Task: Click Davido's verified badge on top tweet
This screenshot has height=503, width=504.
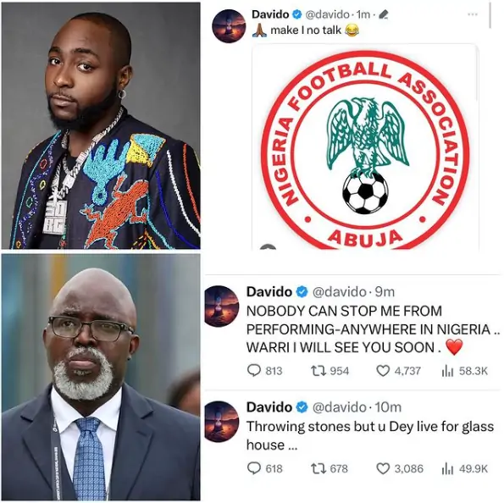Action: 297,14
